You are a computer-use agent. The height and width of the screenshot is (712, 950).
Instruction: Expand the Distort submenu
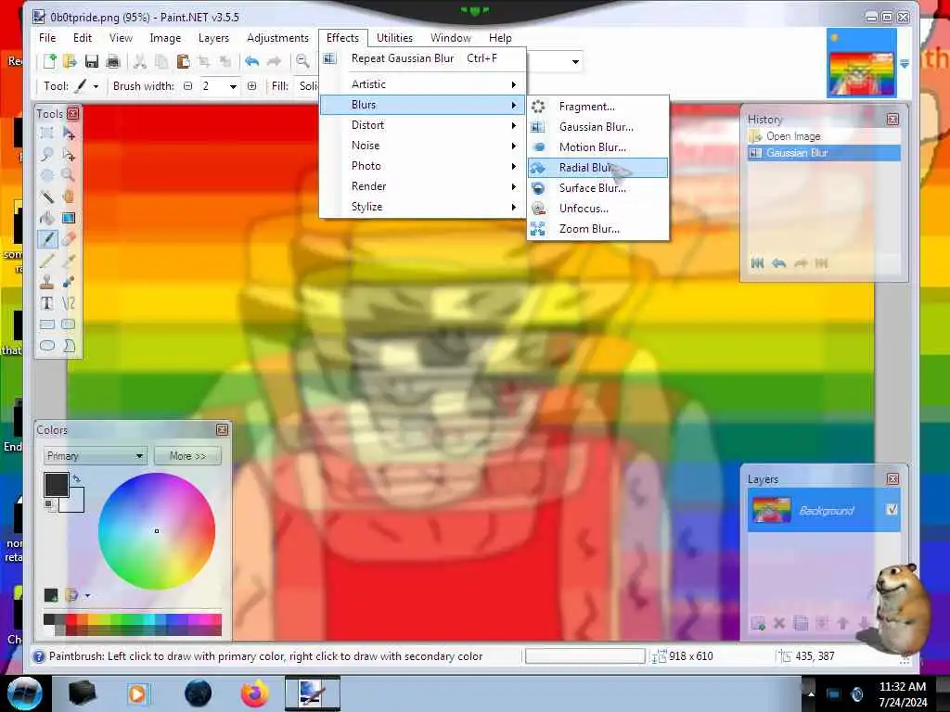click(x=422, y=125)
